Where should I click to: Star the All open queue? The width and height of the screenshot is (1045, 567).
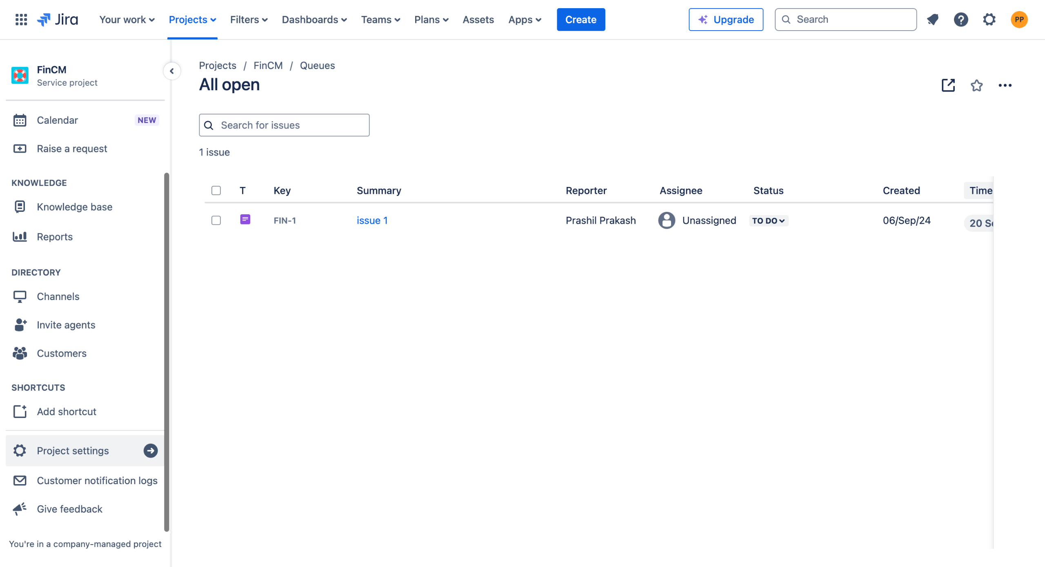tap(976, 85)
